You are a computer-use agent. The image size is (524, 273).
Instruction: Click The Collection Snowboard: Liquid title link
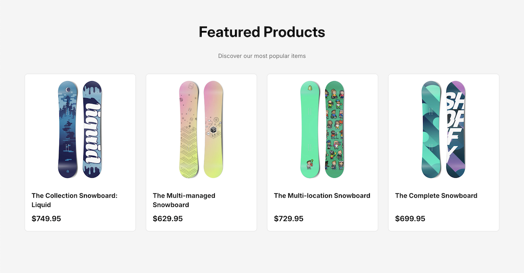point(74,200)
